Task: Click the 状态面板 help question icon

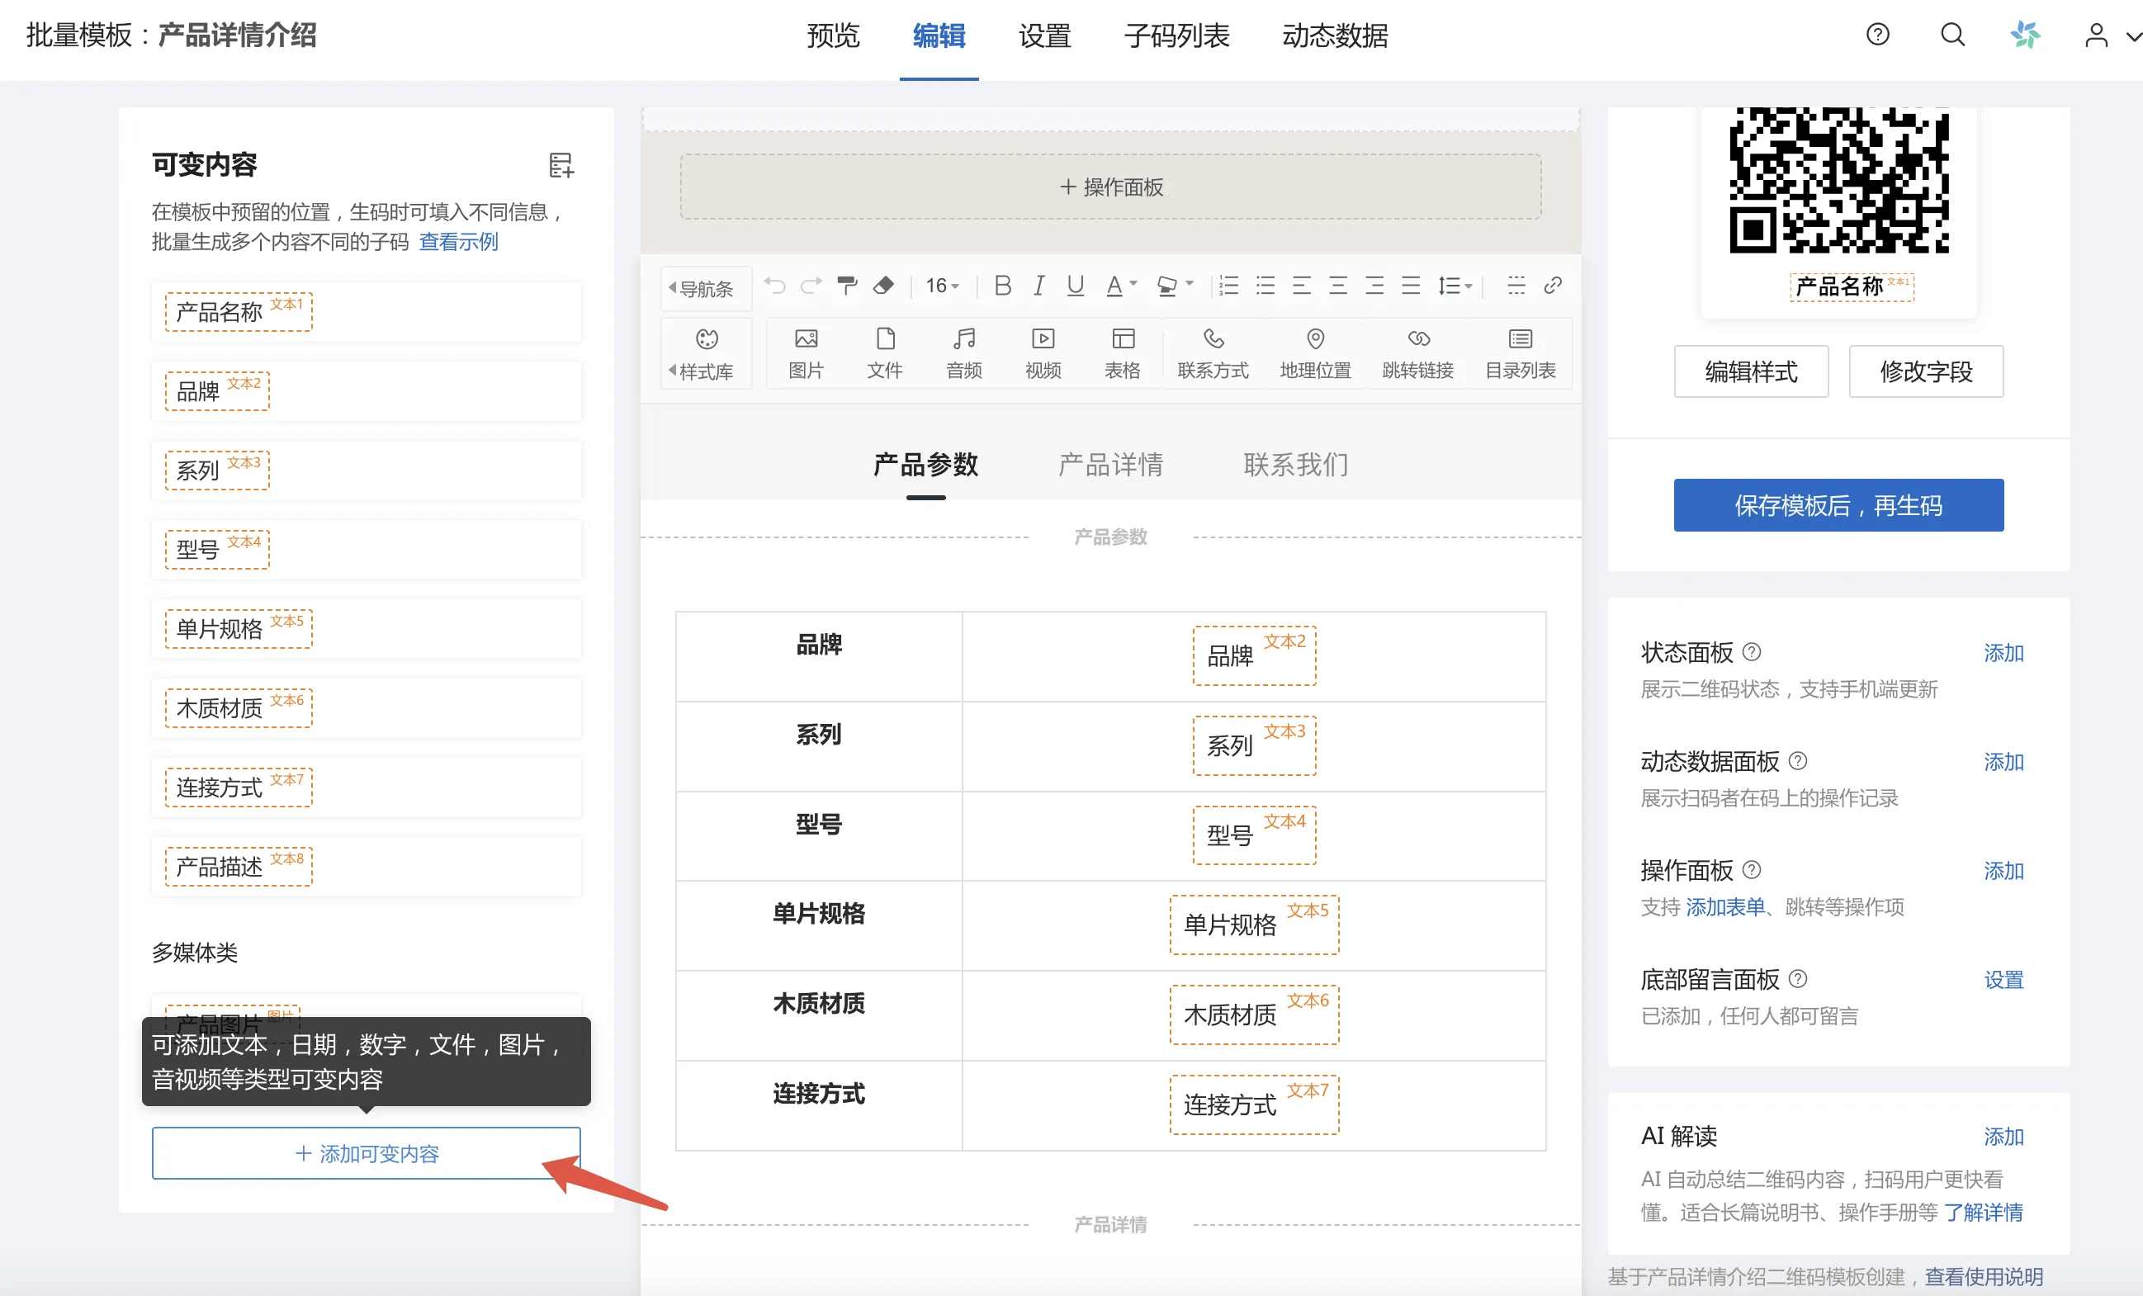Action: pyautogui.click(x=1753, y=651)
